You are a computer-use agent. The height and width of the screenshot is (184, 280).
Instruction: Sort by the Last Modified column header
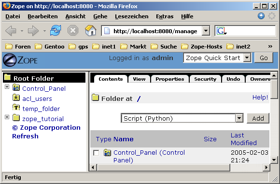pyautogui.click(x=244, y=139)
